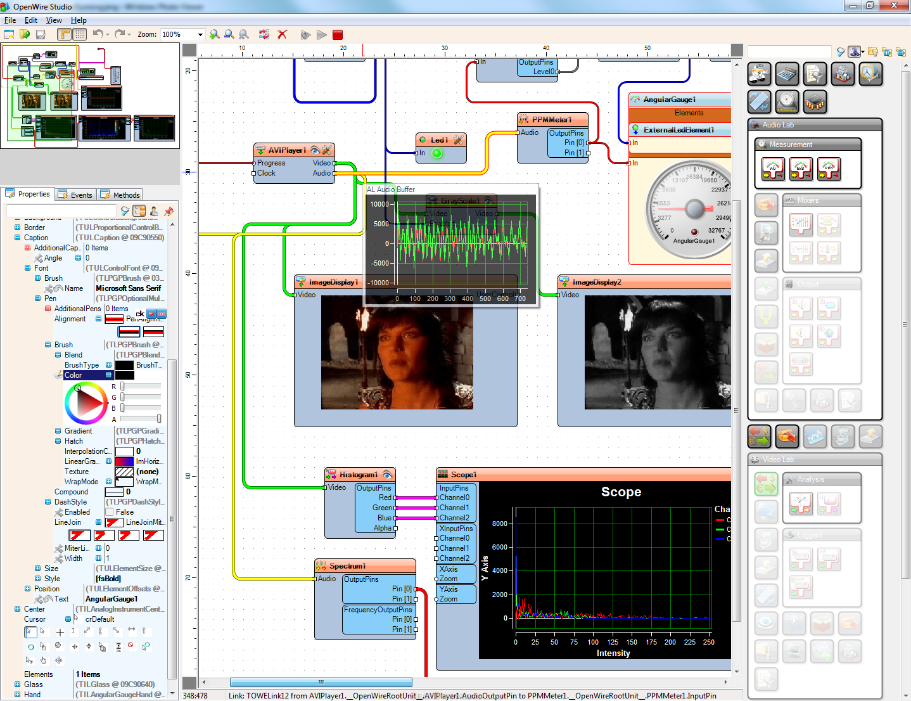Toggle the eye icon on AVIPlayer1

point(315,150)
